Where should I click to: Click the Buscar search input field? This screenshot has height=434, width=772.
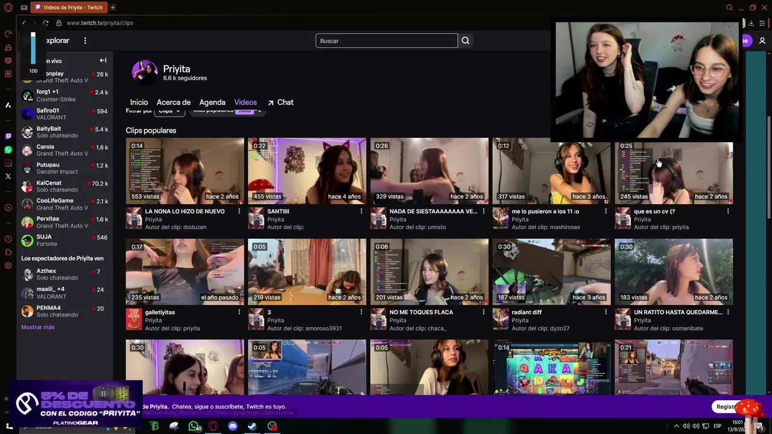[x=387, y=41]
